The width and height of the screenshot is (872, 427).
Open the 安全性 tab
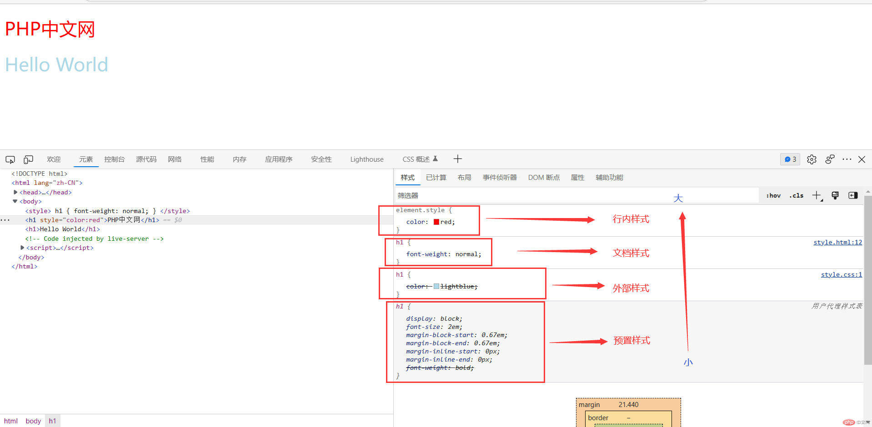click(321, 159)
